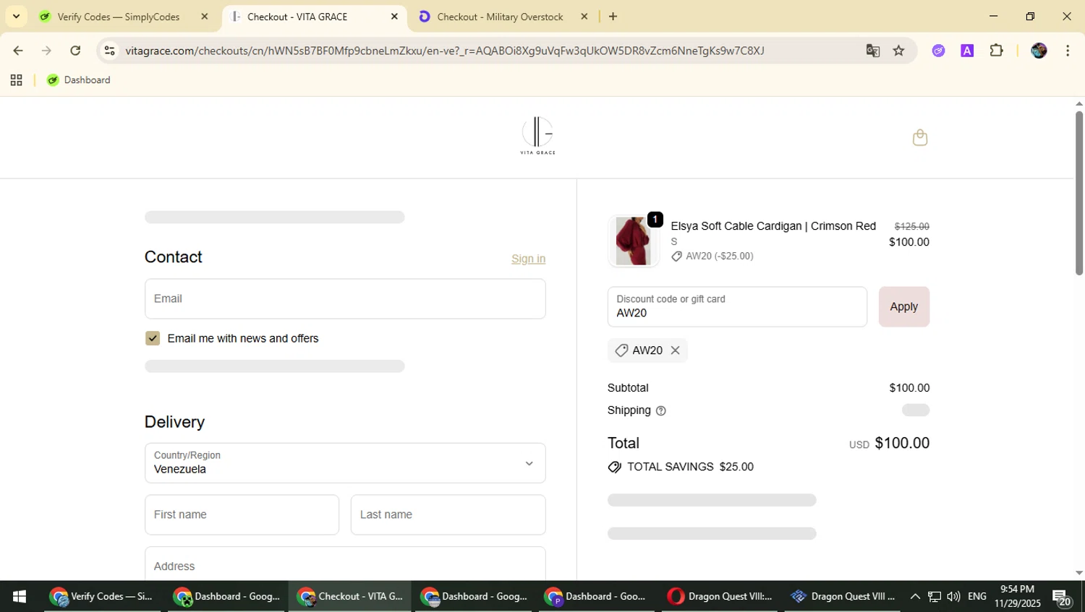Toggle Email me with news and offers
This screenshot has height=612, width=1085.
tap(153, 338)
